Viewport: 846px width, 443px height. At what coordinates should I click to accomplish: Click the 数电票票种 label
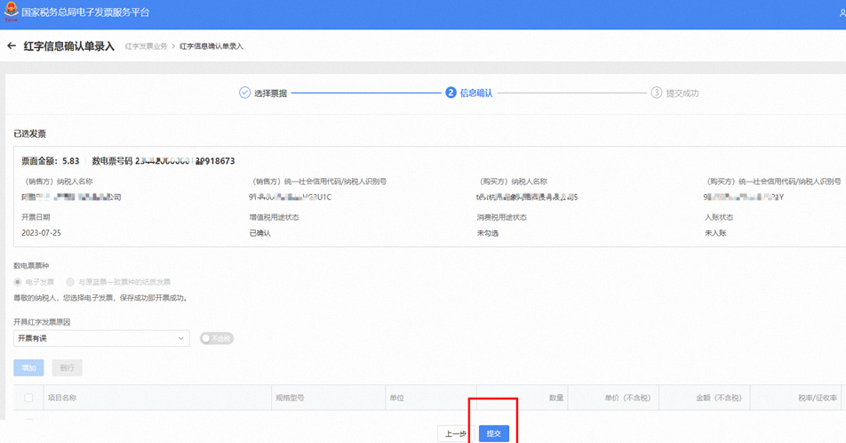pyautogui.click(x=31, y=266)
